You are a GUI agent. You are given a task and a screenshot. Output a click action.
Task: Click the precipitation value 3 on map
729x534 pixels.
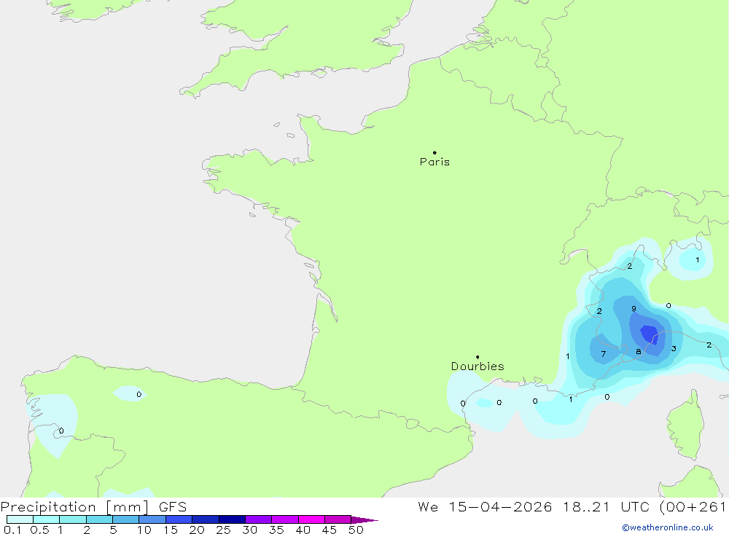click(x=674, y=348)
